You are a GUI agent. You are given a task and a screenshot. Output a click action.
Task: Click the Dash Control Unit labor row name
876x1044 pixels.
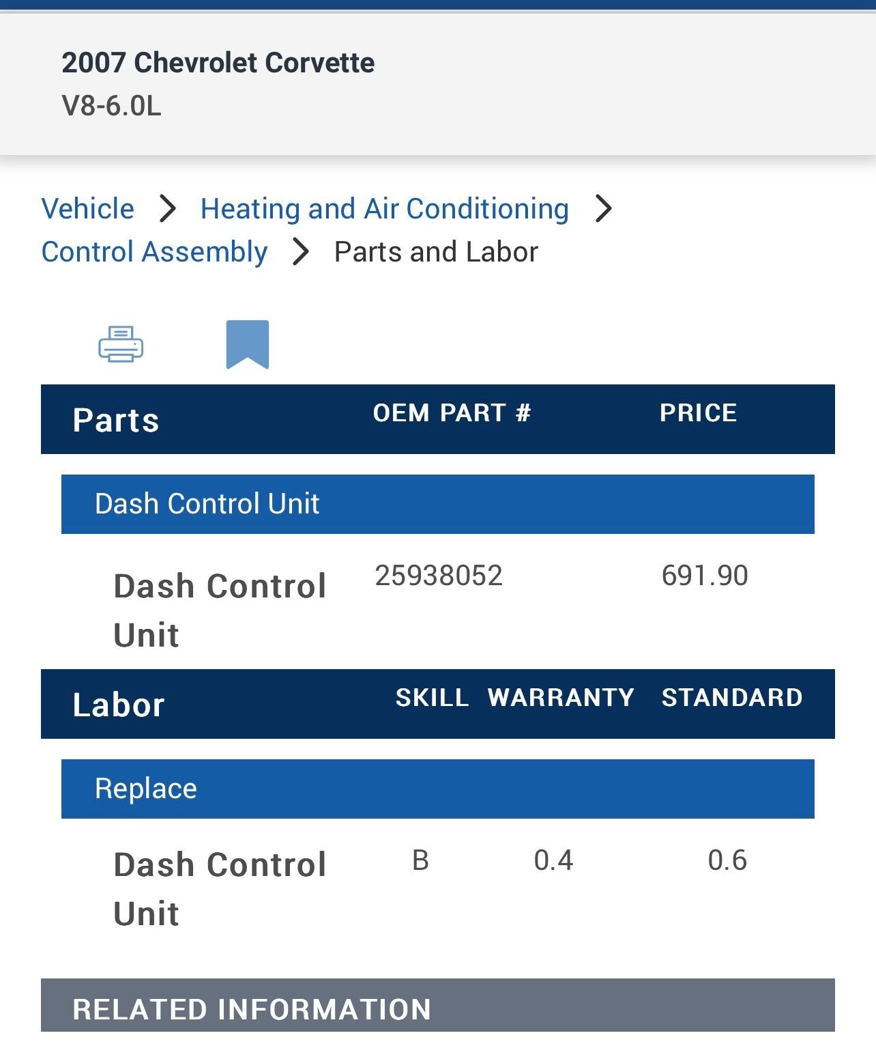(x=220, y=888)
